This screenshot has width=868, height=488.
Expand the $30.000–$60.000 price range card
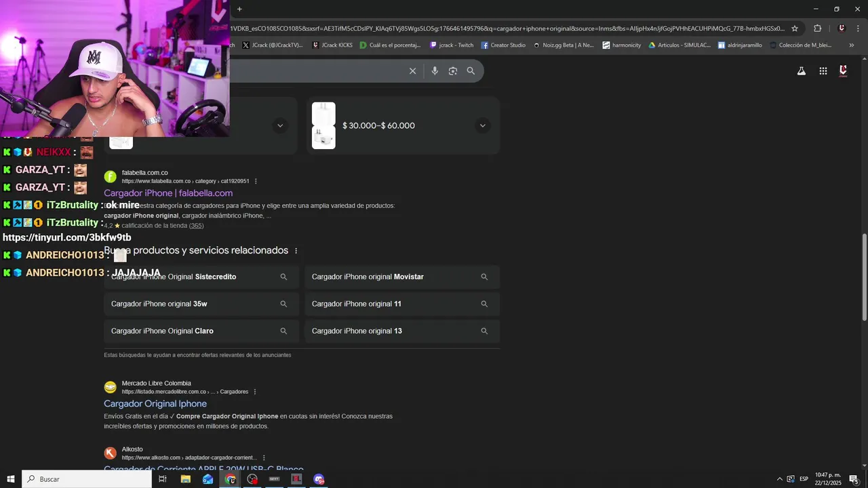pyautogui.click(x=483, y=125)
